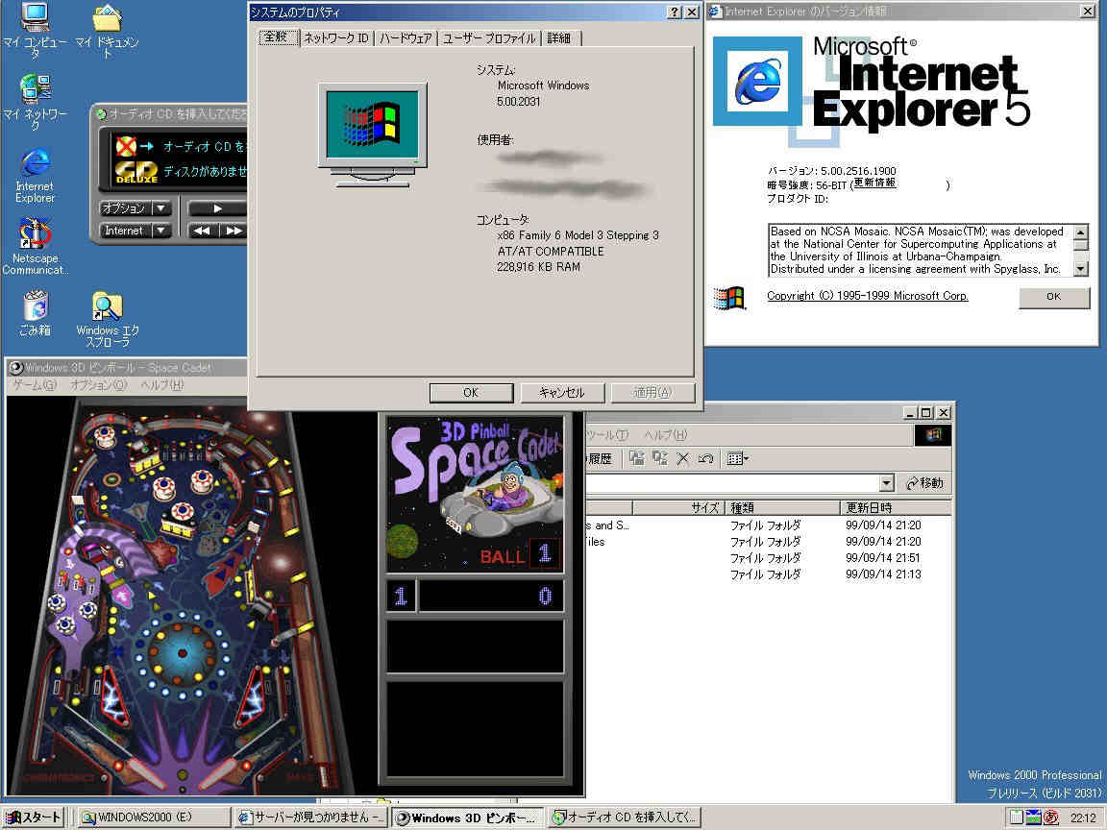Click the 履歴 history toolbar button
The height and width of the screenshot is (830, 1107).
pyautogui.click(x=599, y=459)
